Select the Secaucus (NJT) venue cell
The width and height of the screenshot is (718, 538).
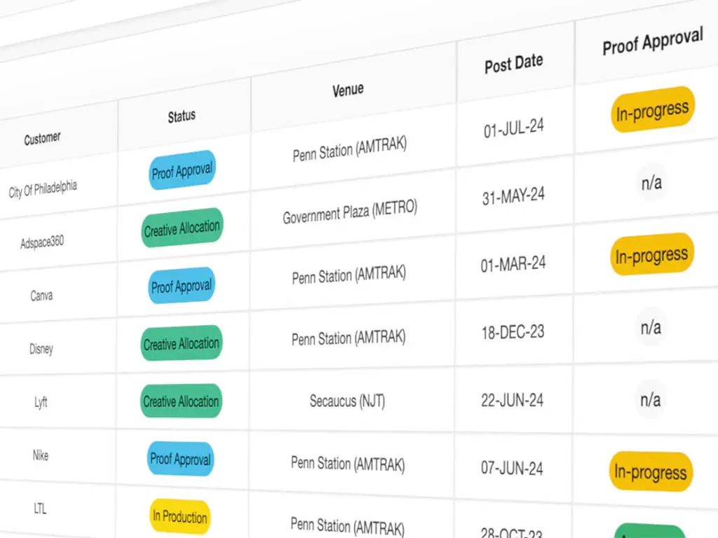348,401
